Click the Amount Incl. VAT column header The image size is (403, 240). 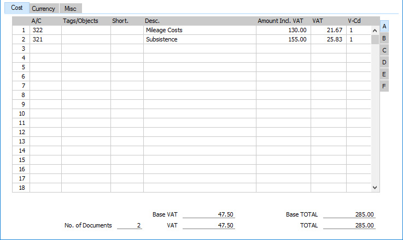281,21
